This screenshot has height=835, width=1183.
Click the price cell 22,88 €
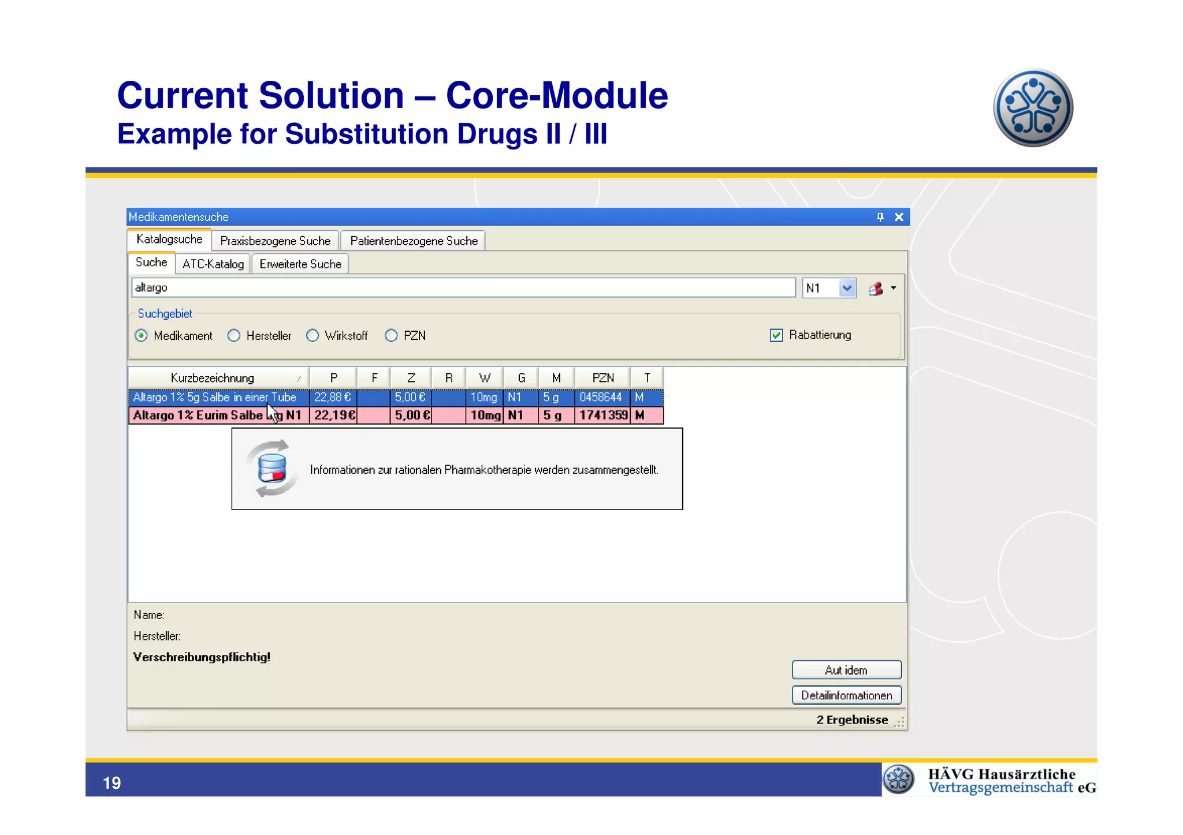(333, 398)
